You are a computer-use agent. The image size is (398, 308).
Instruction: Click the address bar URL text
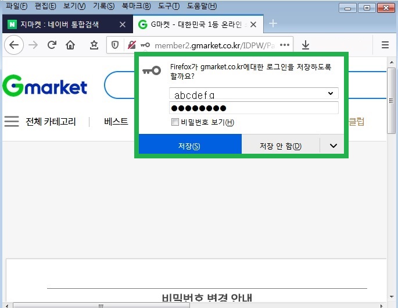215,45
